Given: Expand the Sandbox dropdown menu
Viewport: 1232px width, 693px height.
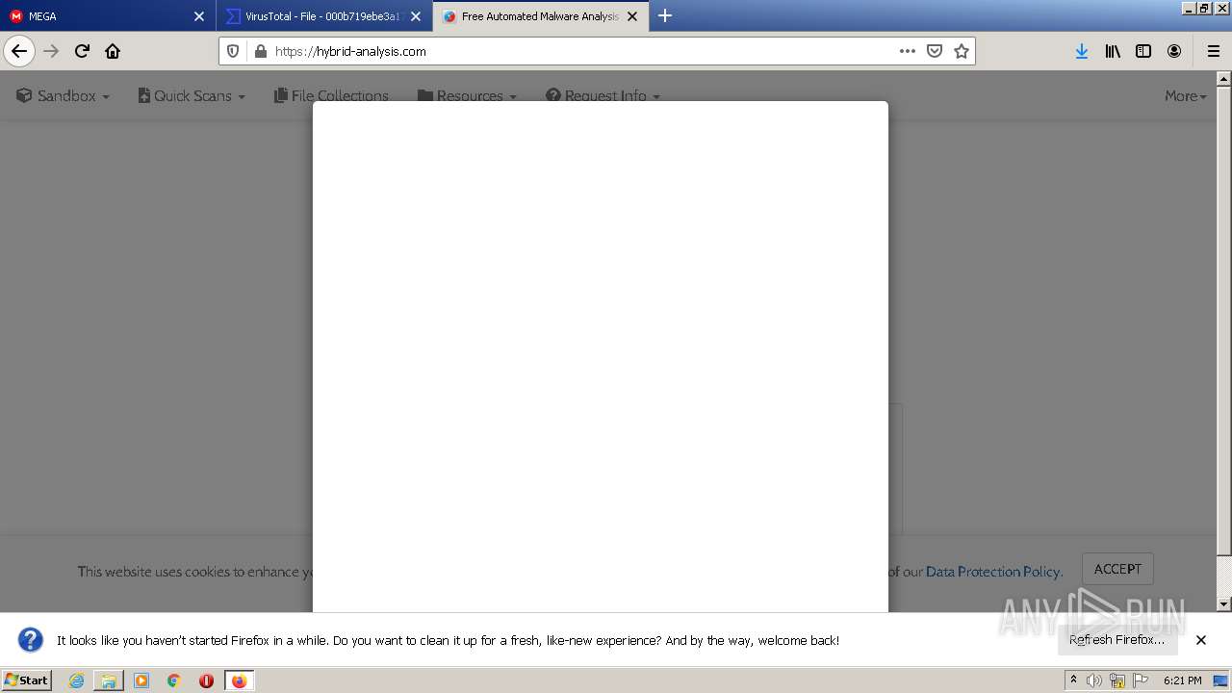Looking at the screenshot, I should coord(63,96).
